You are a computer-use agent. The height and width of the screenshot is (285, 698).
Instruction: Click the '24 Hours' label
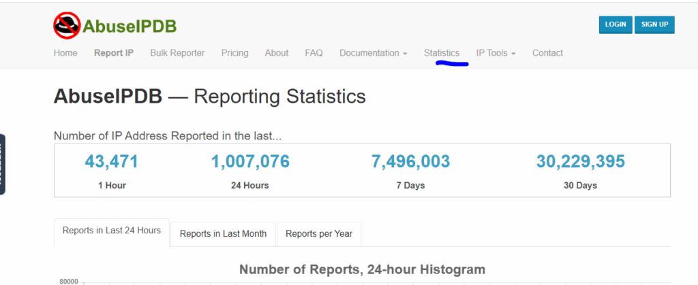tap(249, 186)
